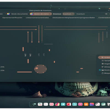
Task: Click the chevron at the title bar's right
Action: 109,10
